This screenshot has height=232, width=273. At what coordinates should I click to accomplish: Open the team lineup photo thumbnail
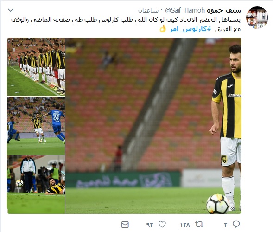(x=36, y=67)
